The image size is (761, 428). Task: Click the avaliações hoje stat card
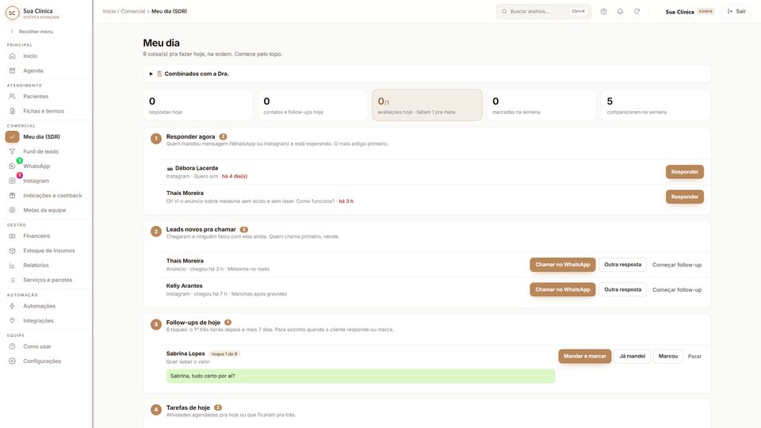427,105
